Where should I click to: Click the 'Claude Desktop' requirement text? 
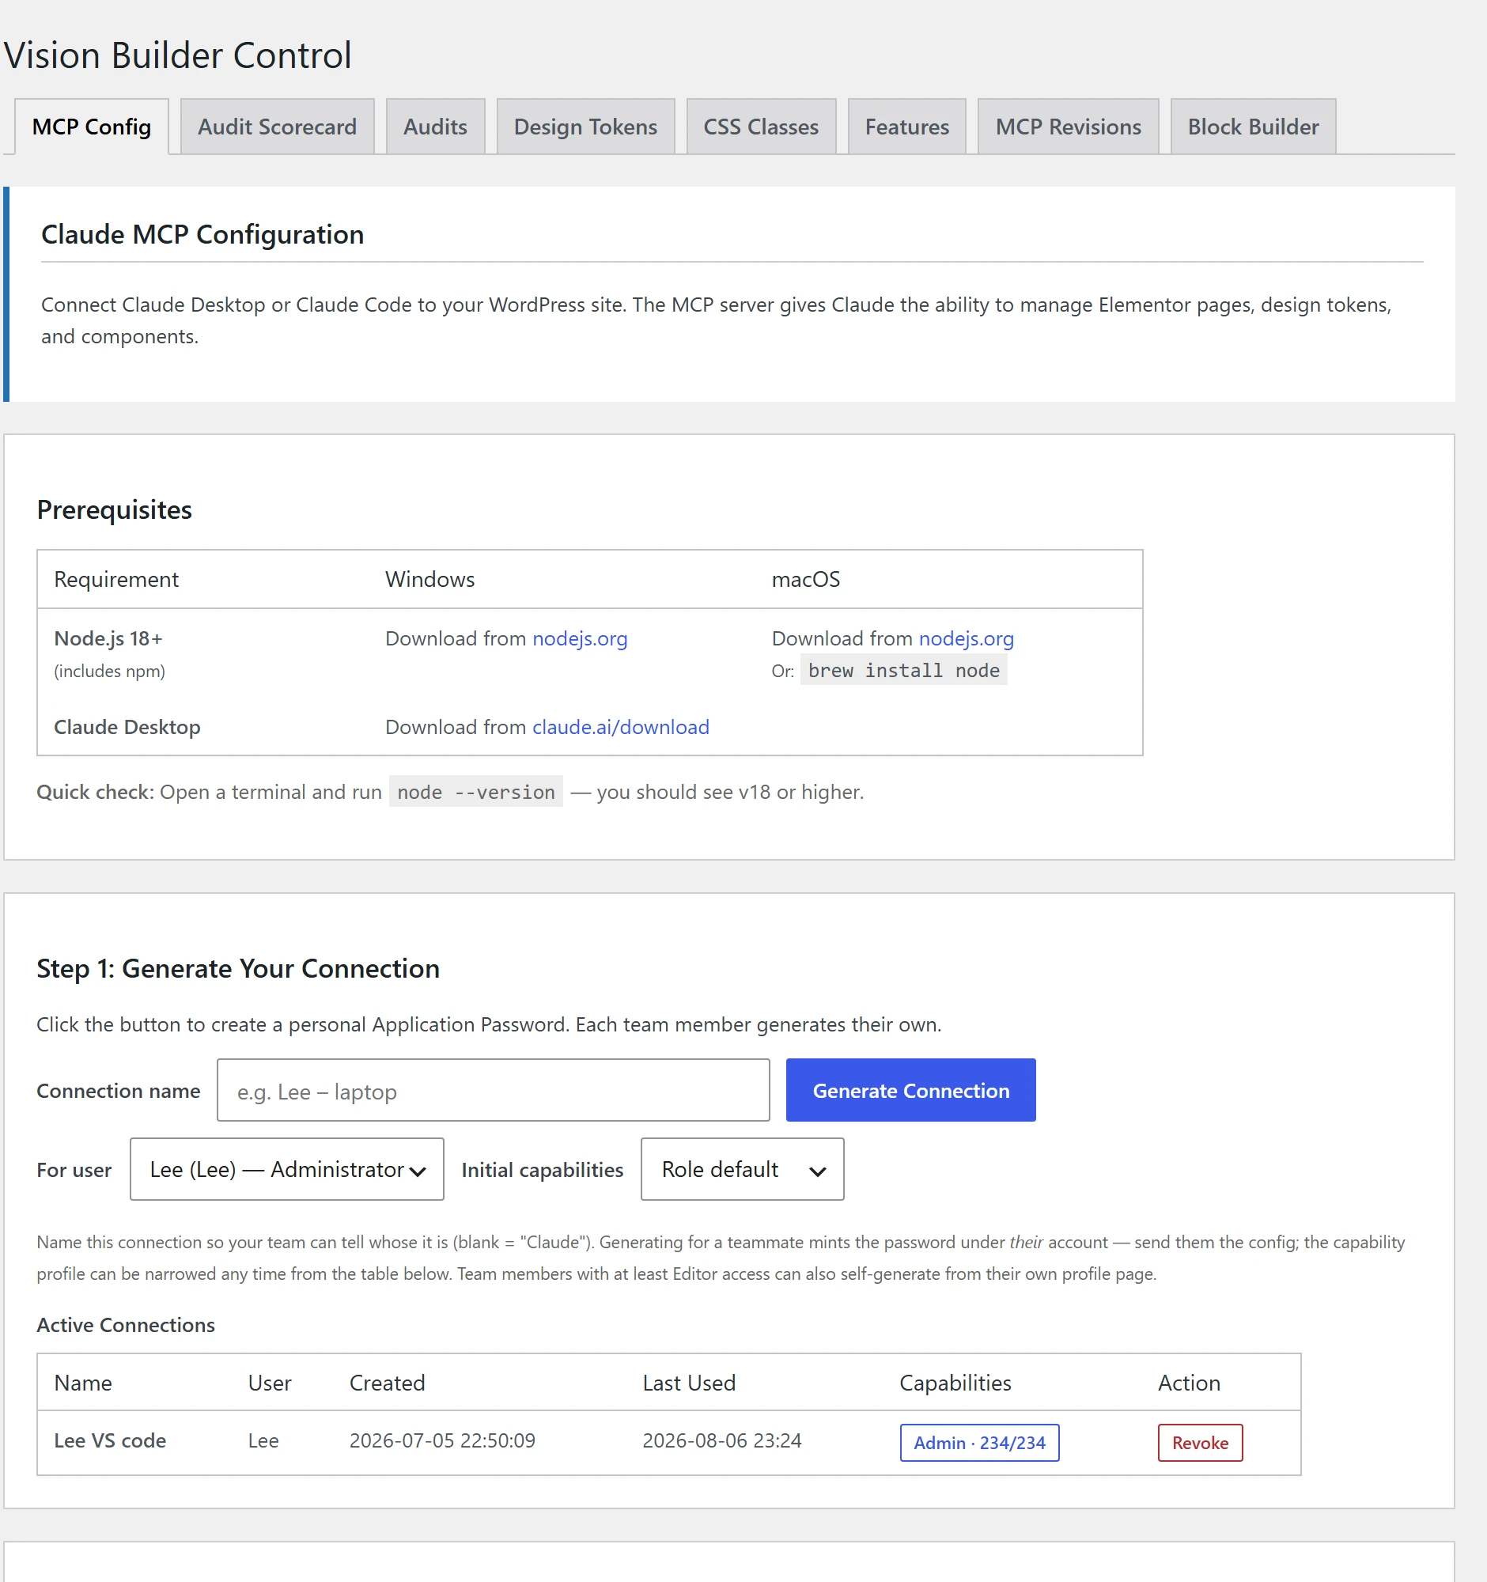pos(127,727)
